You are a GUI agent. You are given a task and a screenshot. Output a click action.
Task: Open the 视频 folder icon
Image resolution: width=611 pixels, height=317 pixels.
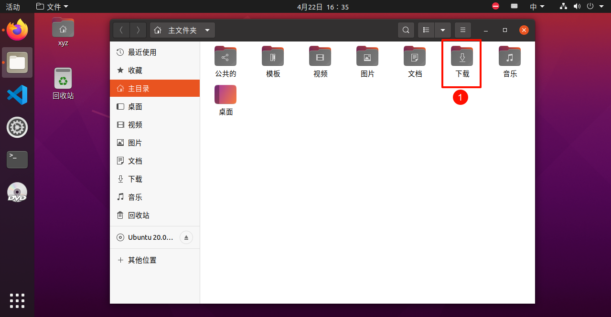point(320,56)
